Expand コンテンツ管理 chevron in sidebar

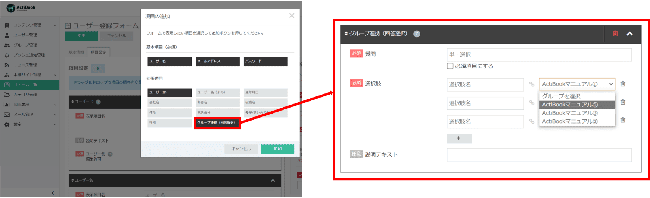[x=55, y=25]
